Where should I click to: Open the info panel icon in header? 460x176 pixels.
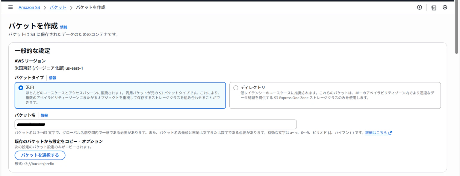click(x=419, y=7)
